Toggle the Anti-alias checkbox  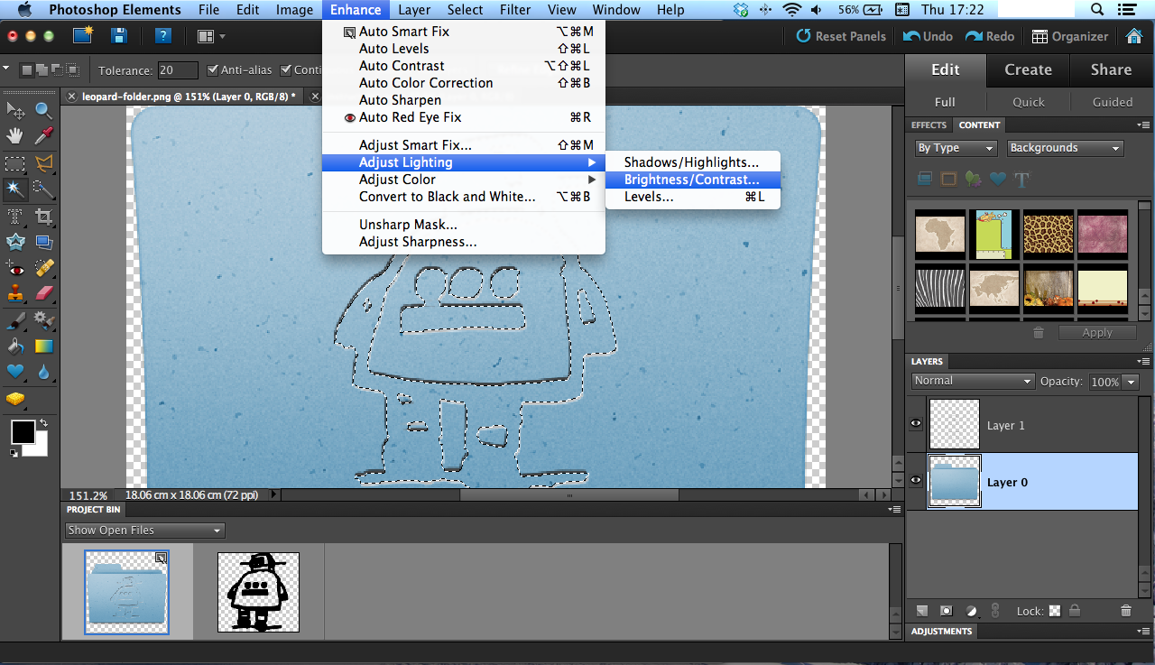[213, 70]
